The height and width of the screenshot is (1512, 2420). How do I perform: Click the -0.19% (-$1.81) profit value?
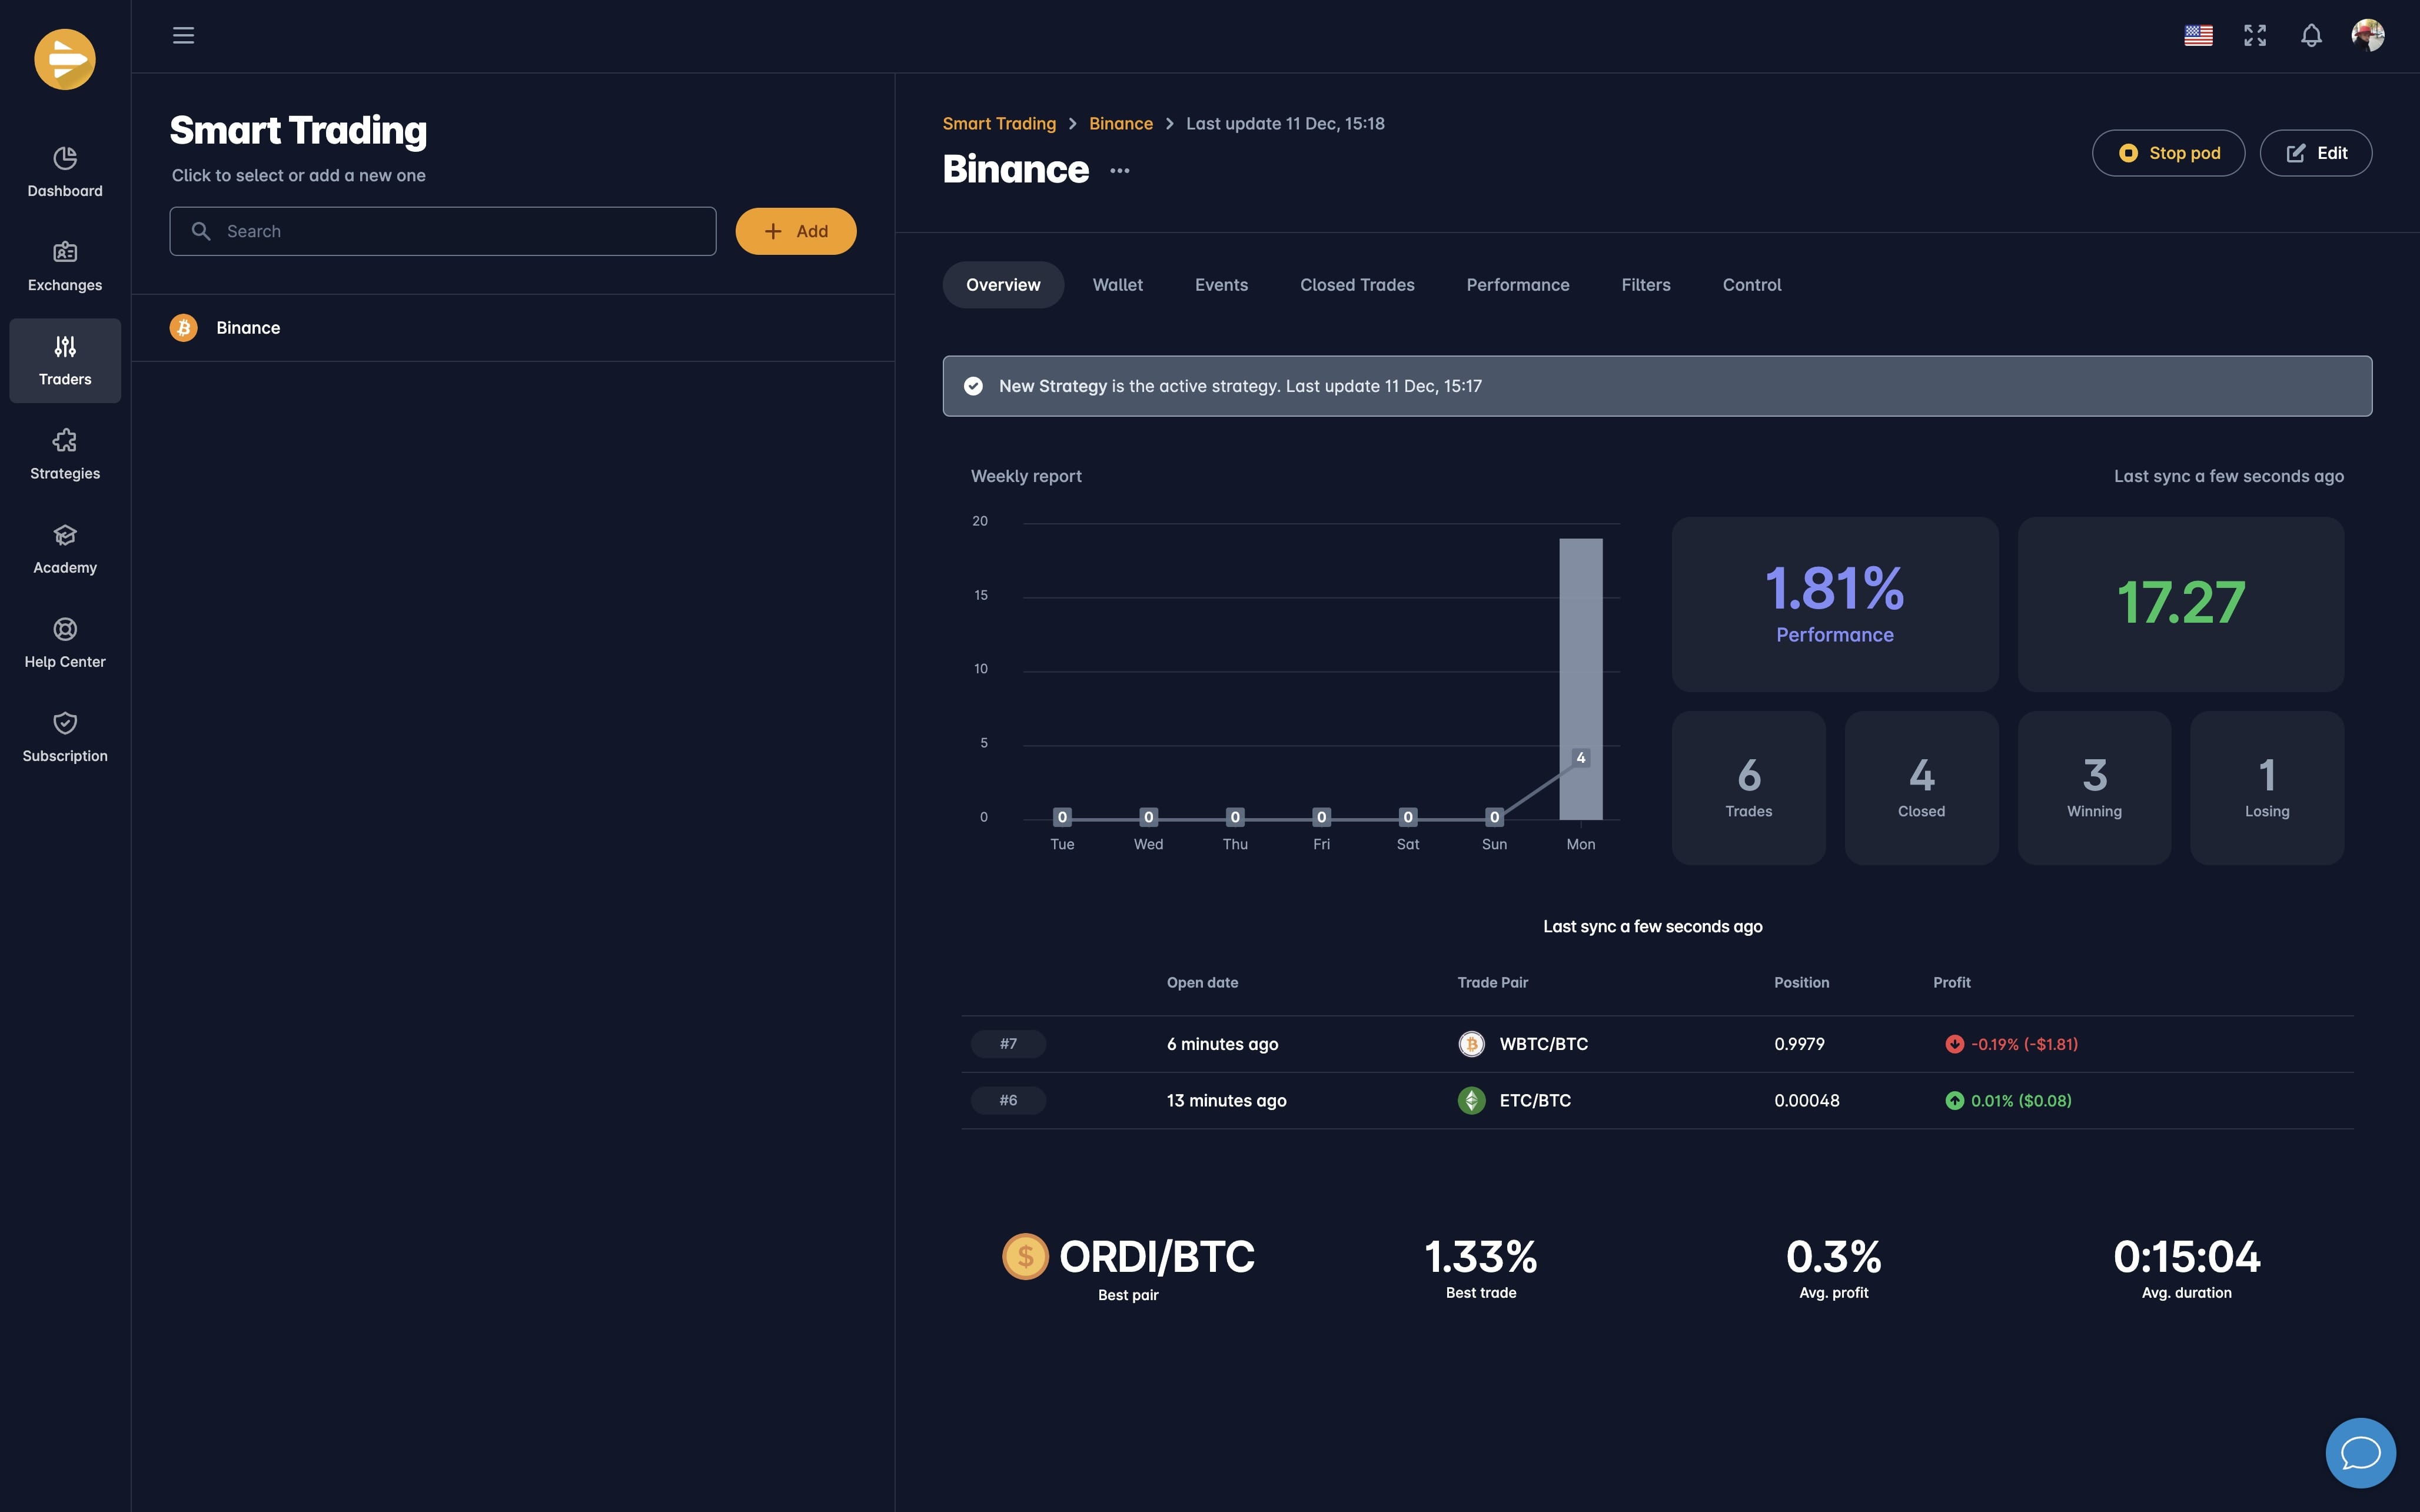click(x=2024, y=1044)
